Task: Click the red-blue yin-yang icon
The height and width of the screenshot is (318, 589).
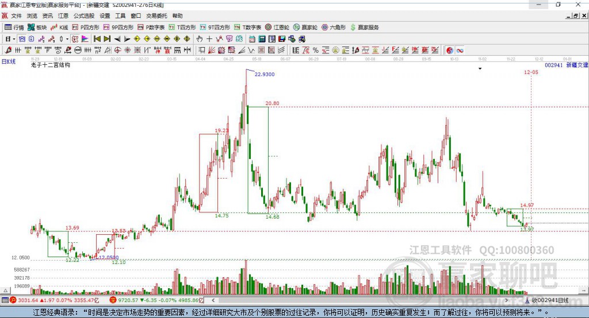Action: pos(450,51)
